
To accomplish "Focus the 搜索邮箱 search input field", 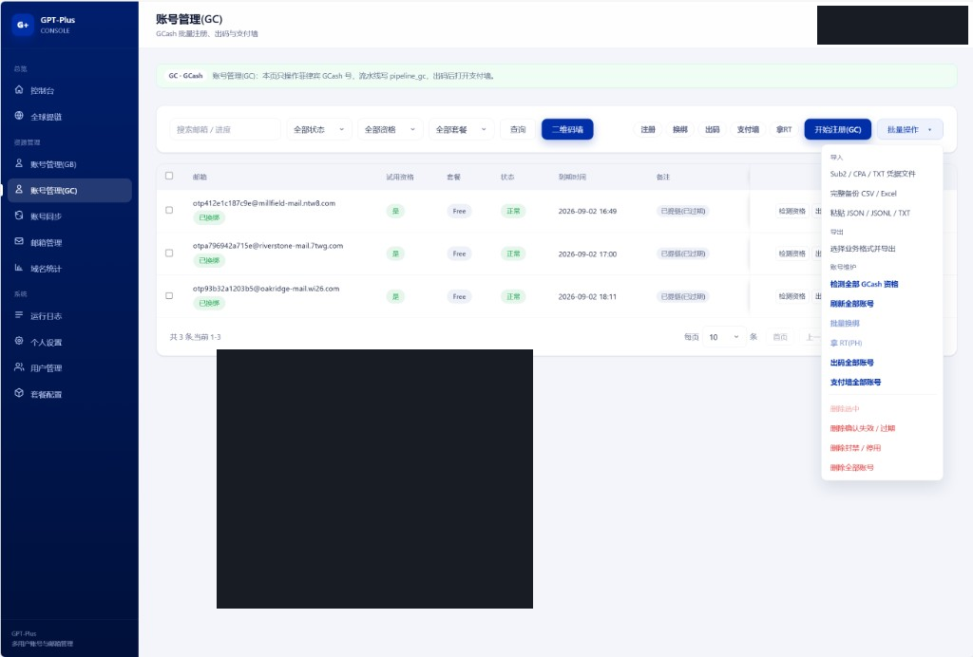I will pyautogui.click(x=224, y=129).
